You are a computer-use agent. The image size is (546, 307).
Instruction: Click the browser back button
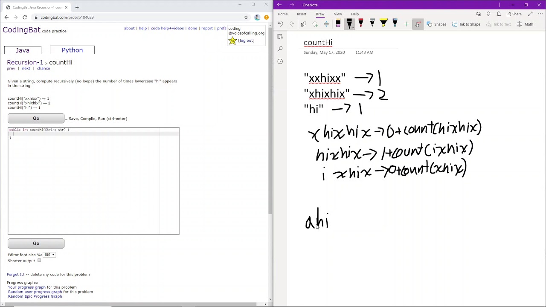[6, 17]
